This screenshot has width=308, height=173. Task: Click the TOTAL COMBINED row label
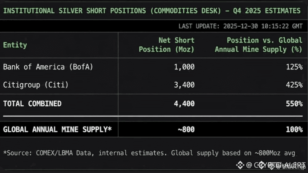32,104
